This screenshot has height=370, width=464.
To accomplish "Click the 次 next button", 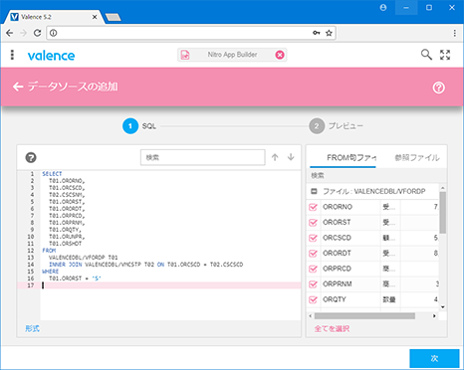I will [x=434, y=358].
